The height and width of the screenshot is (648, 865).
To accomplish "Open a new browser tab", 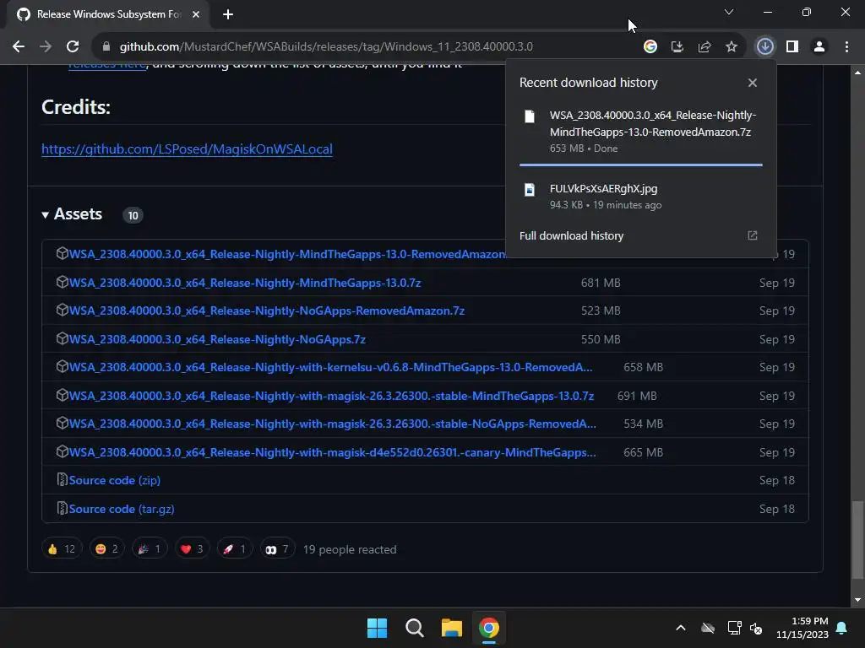I will pos(228,14).
